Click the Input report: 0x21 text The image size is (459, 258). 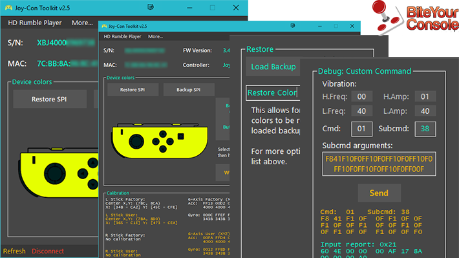(x=358, y=244)
